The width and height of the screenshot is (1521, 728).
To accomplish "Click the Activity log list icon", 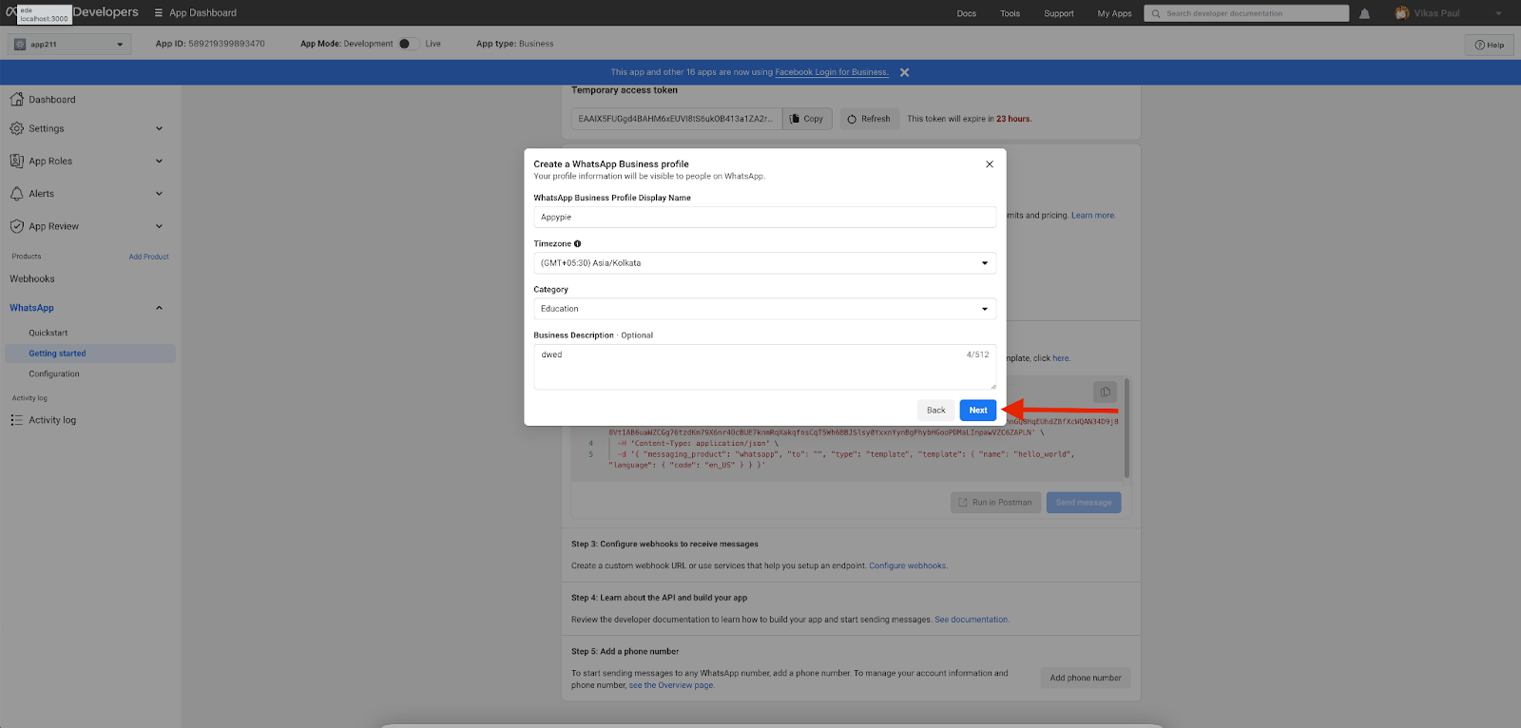I will click(x=16, y=420).
